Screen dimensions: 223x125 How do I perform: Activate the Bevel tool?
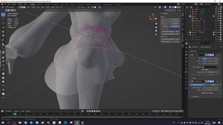pyautogui.click(x=3, y=61)
